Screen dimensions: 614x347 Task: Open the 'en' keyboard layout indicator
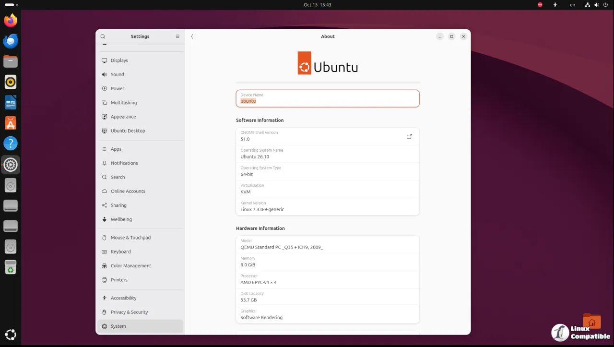point(572,5)
